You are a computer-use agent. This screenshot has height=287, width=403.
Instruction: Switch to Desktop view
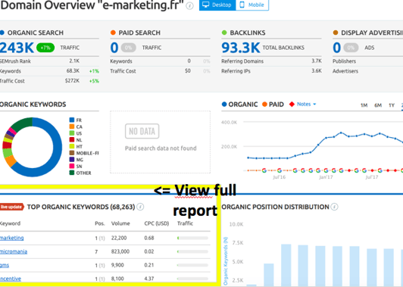(x=217, y=5)
